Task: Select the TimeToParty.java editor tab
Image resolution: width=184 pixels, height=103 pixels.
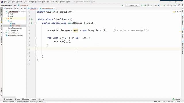Action: 47,9
